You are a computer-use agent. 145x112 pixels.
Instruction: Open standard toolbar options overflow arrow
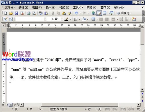pos(143,13)
